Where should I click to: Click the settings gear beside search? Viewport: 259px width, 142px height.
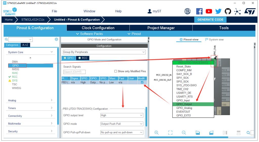point(56,39)
